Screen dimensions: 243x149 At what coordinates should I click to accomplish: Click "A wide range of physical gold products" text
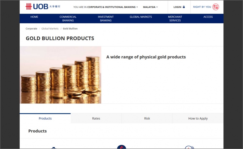[x=146, y=57]
